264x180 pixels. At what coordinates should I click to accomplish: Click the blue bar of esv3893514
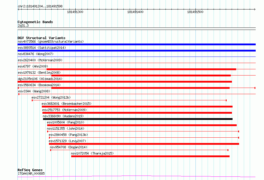click(x=136, y=51)
